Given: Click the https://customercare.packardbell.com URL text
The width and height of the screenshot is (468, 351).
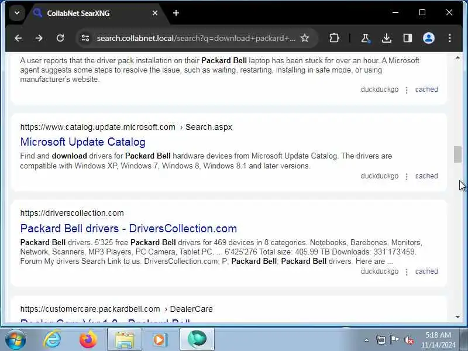Looking at the screenshot, I should point(90,309).
